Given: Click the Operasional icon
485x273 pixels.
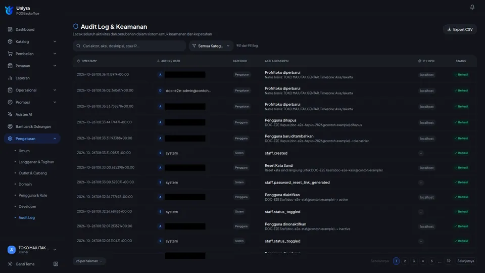Looking at the screenshot, I should click(10, 90).
